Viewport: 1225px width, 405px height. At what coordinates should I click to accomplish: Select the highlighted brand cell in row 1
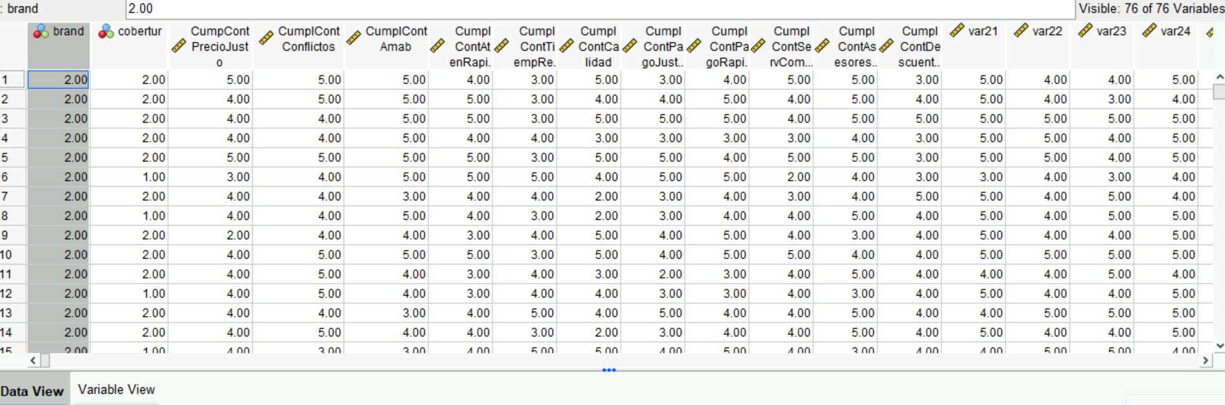tap(58, 80)
